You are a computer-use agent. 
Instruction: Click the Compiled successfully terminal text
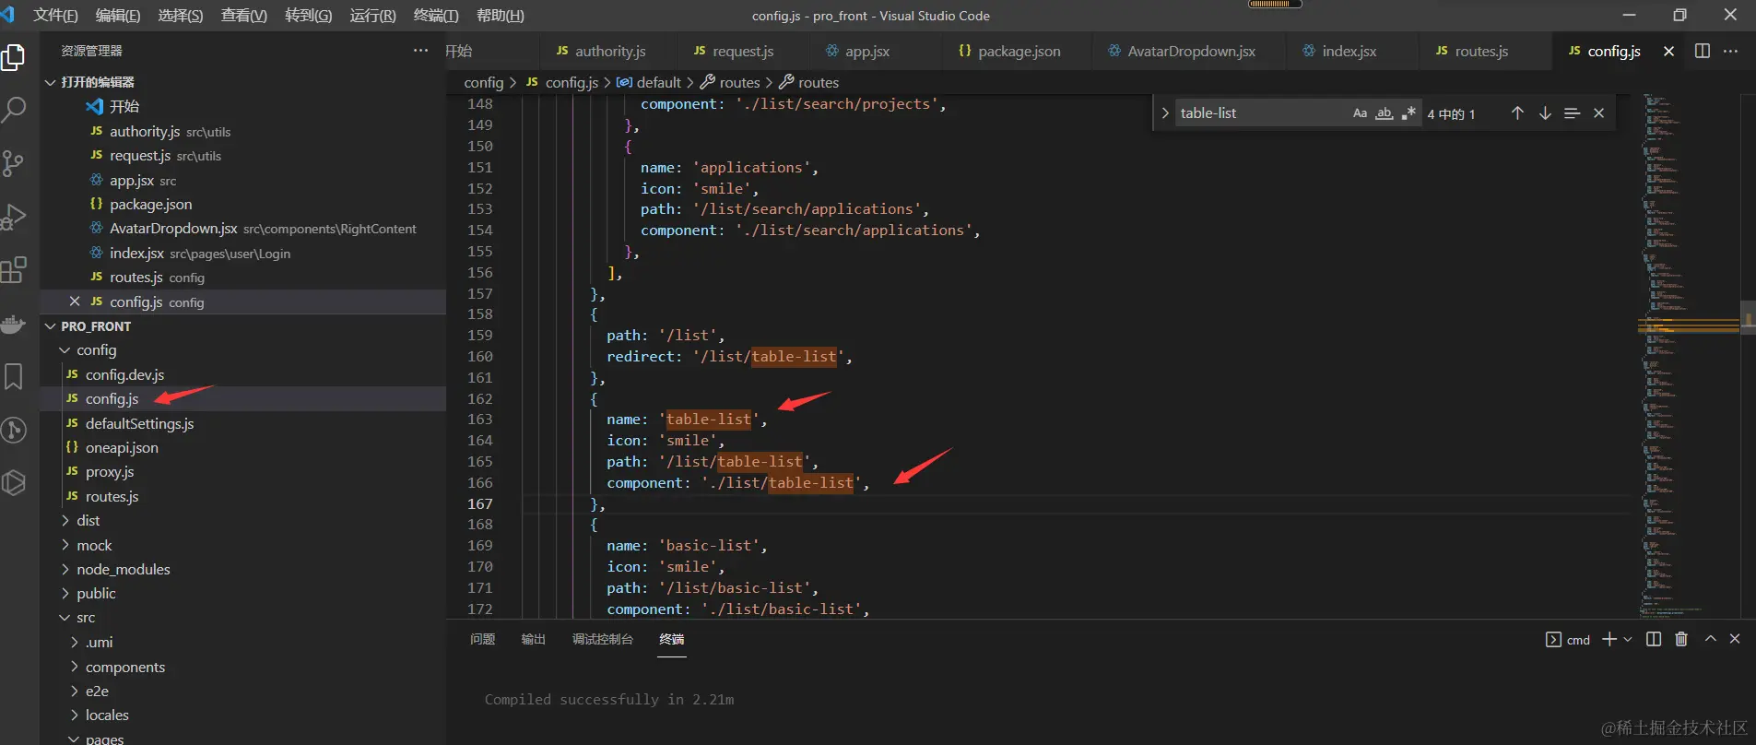pos(609,700)
